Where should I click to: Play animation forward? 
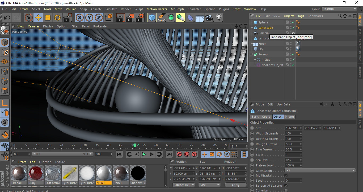pyautogui.click(x=144, y=154)
